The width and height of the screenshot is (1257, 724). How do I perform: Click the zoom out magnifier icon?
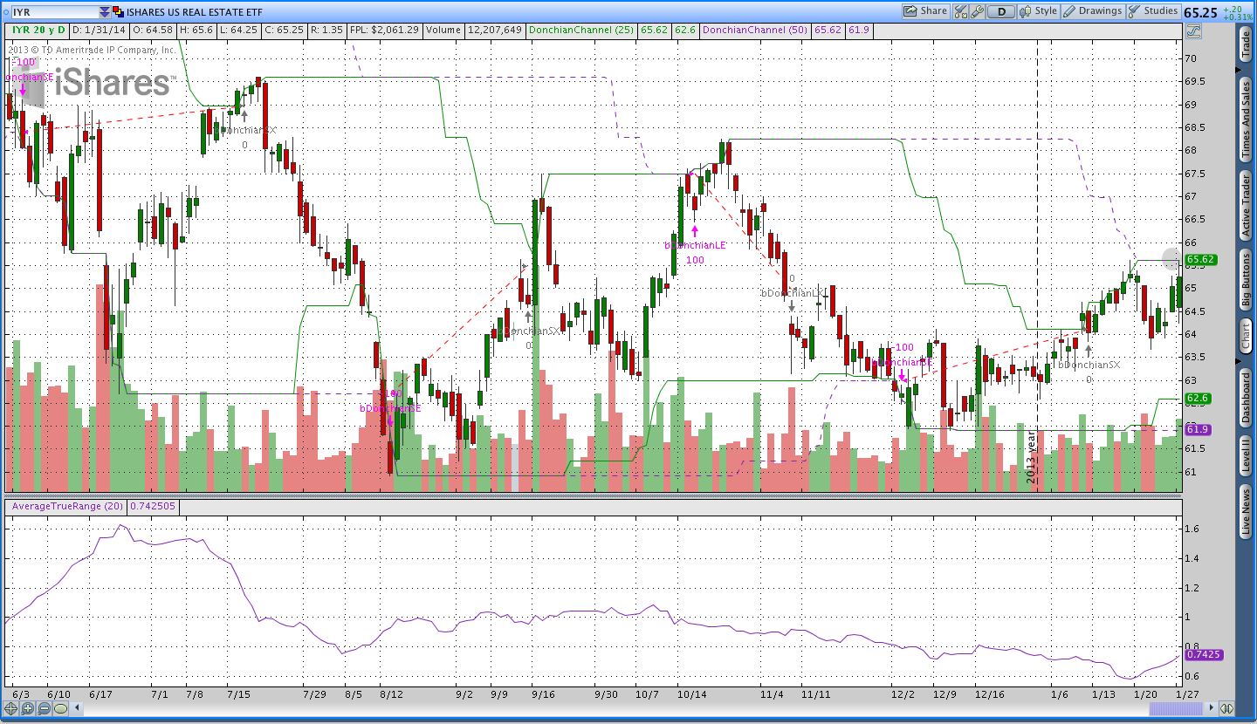tap(44, 708)
